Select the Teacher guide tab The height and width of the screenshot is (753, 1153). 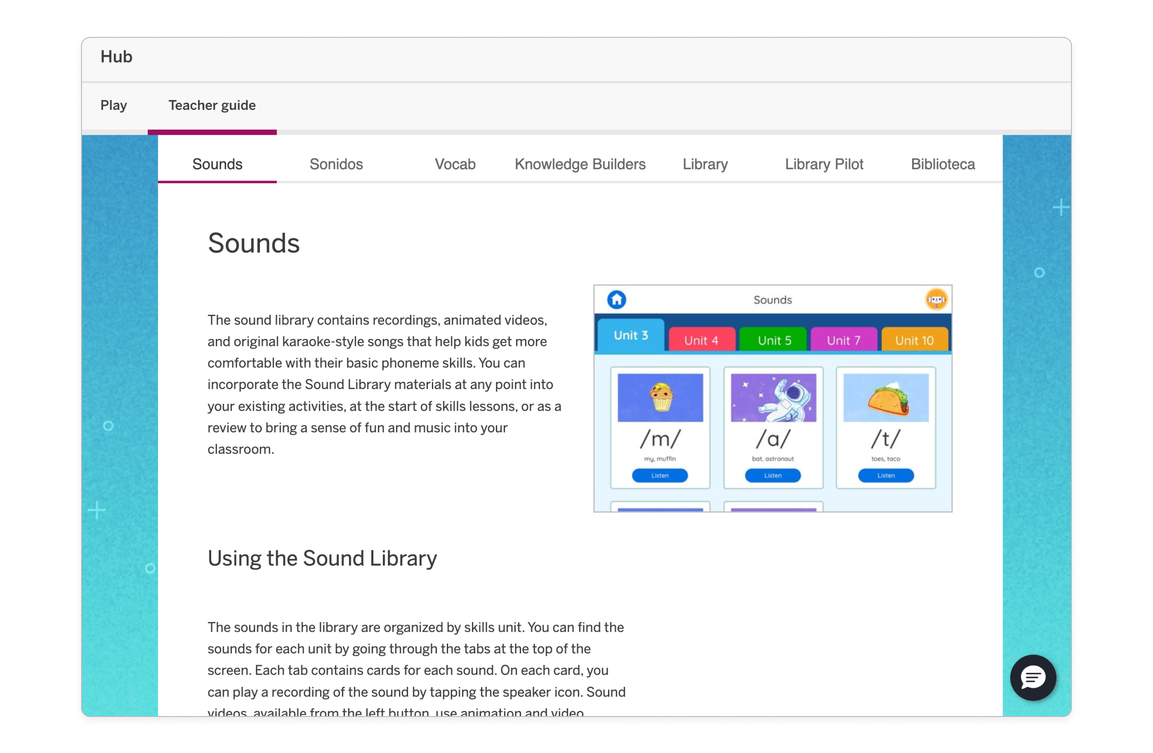click(212, 105)
